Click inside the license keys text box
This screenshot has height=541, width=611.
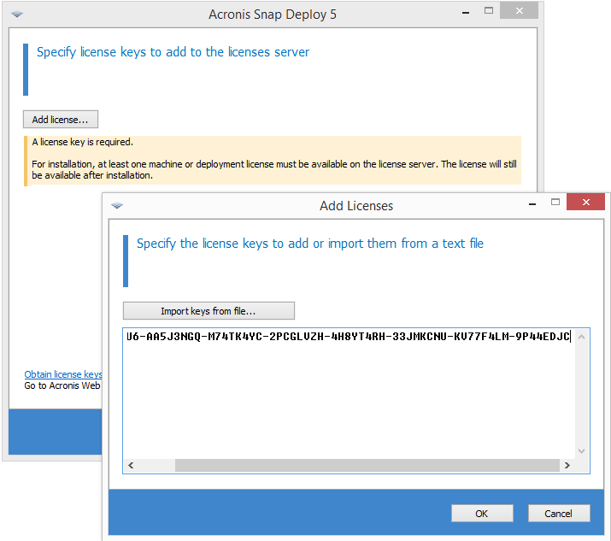pyautogui.click(x=342, y=393)
